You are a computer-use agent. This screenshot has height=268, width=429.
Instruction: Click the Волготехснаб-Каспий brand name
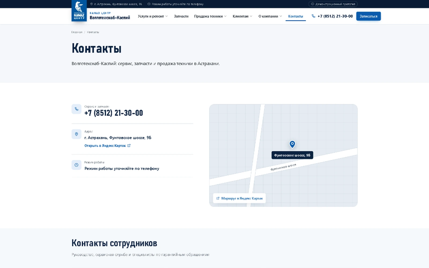(110, 18)
